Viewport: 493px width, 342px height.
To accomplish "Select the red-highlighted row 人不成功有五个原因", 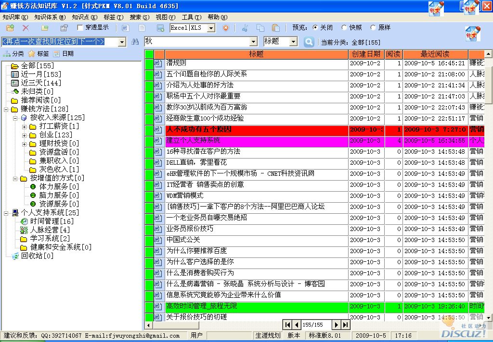I will [256, 130].
